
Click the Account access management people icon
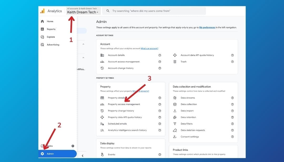point(102,62)
